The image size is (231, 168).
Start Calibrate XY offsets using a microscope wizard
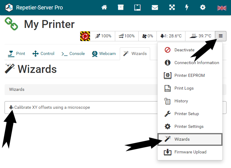click(52, 108)
